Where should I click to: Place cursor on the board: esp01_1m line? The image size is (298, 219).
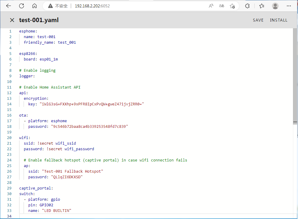pos(41,59)
